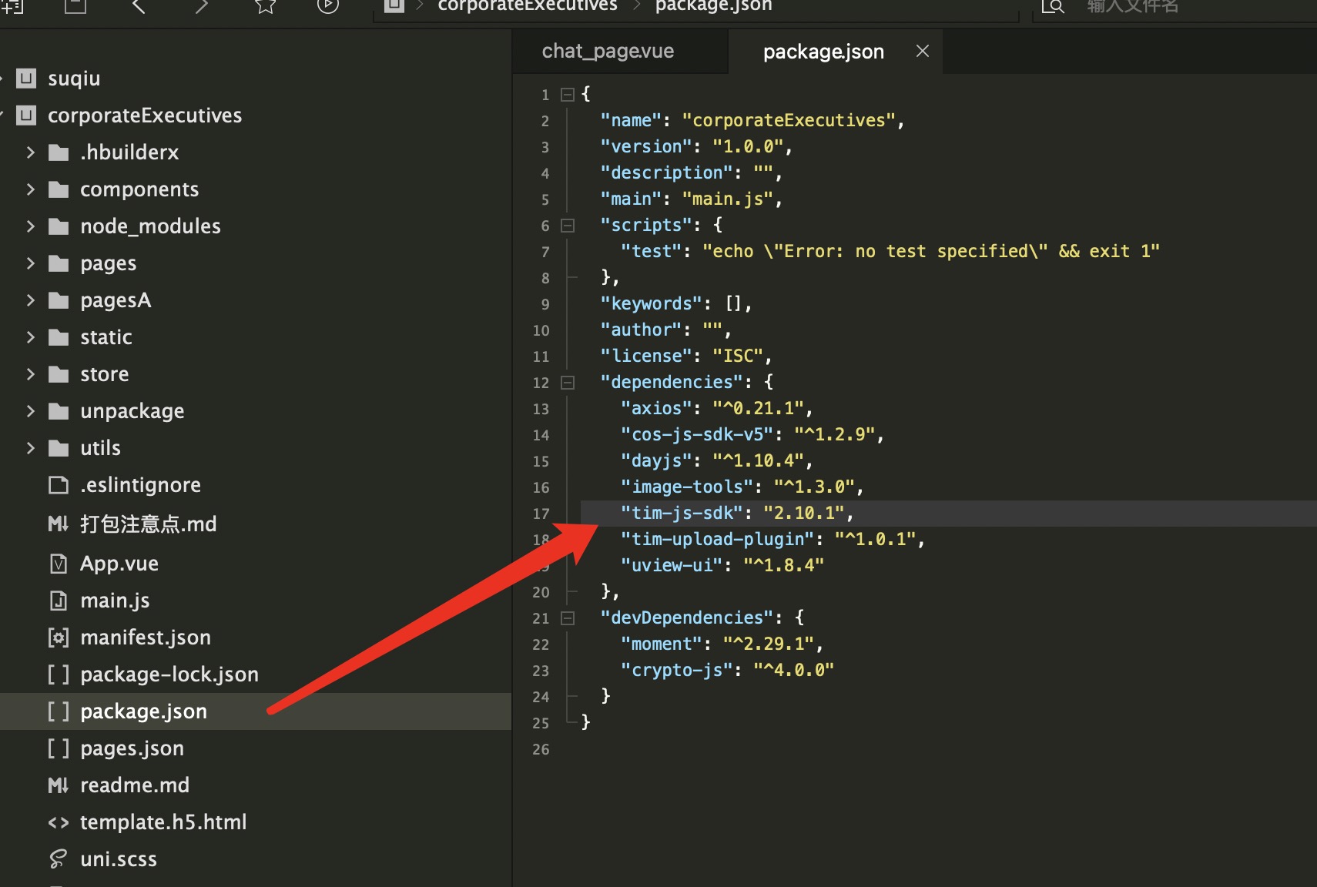Fold the devDependencies block at line 21
Image resolution: width=1317 pixels, height=887 pixels.
pos(568,618)
